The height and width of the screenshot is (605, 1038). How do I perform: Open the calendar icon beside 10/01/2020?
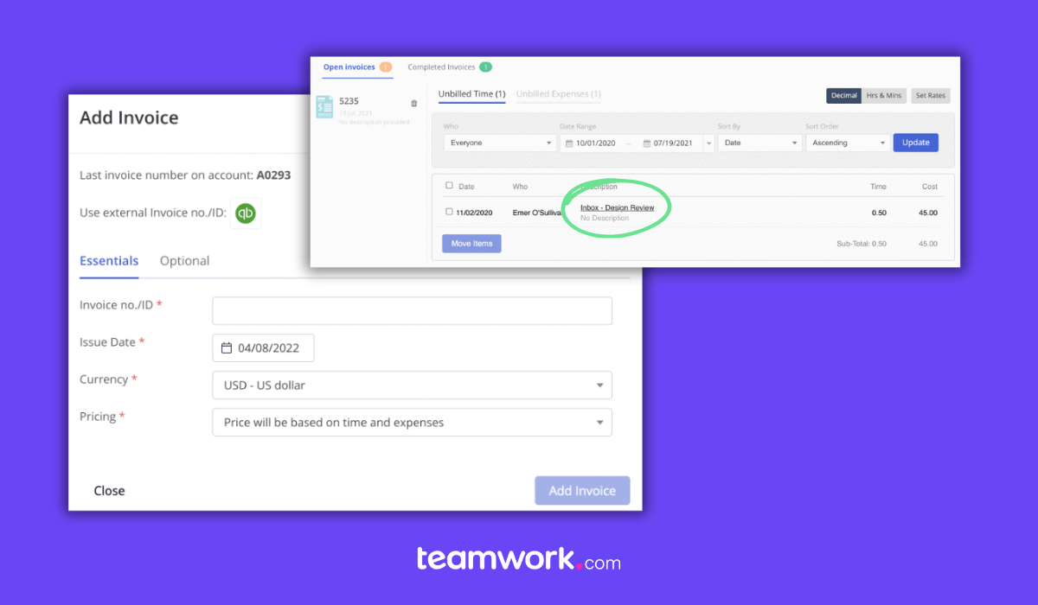pyautogui.click(x=568, y=143)
